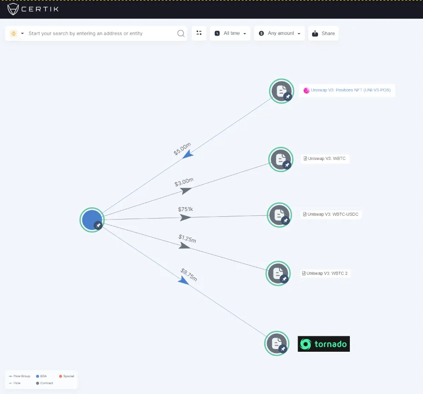Viewport: 423px width, 394px height.
Task: Click the Contract legend entry
Action: tap(45, 383)
